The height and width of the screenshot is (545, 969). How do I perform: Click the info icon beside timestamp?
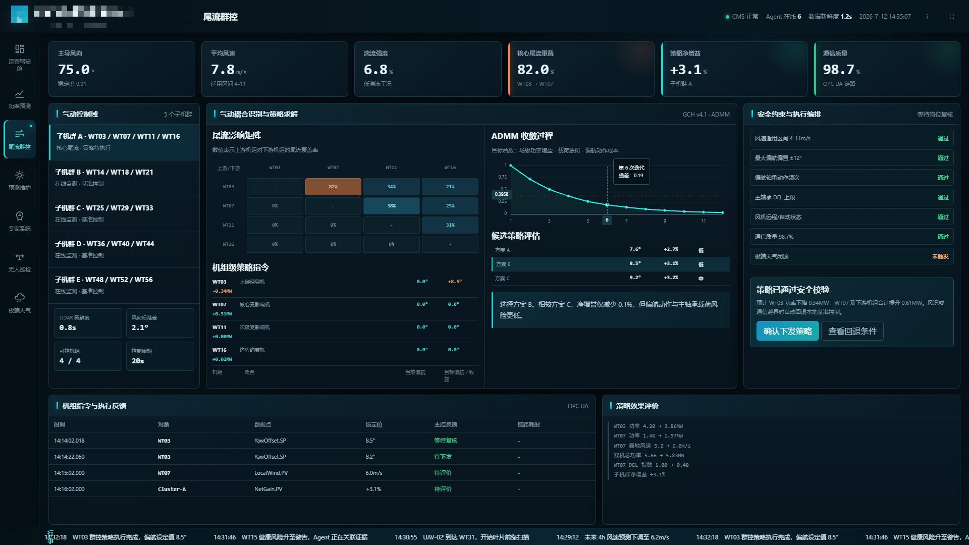[x=927, y=17]
